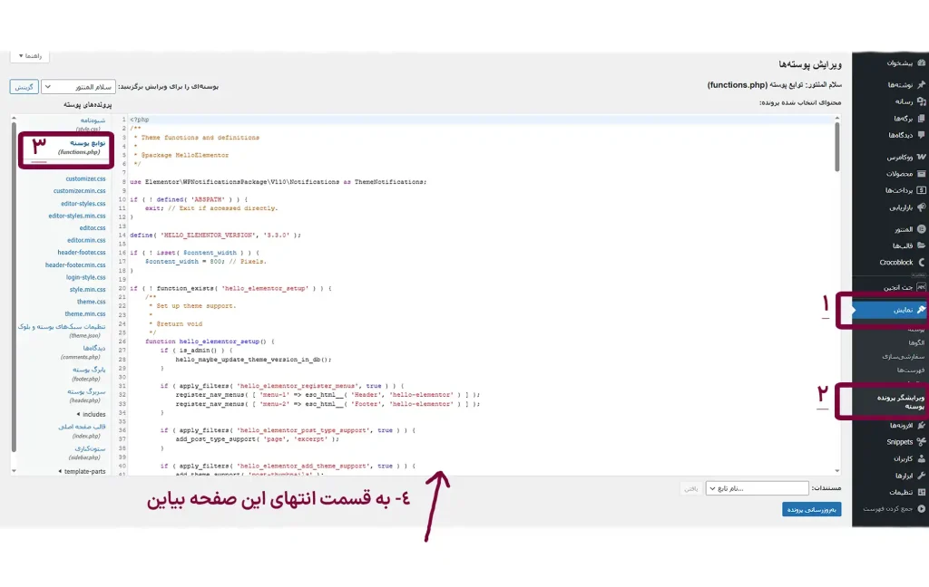Screen dimensions: 929x587
Task: Click the پرداخت‌ها dollar icon
Action: (x=922, y=190)
